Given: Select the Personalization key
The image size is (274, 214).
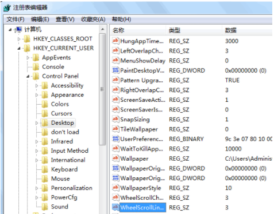Looking at the screenshot, I should 72,188.
